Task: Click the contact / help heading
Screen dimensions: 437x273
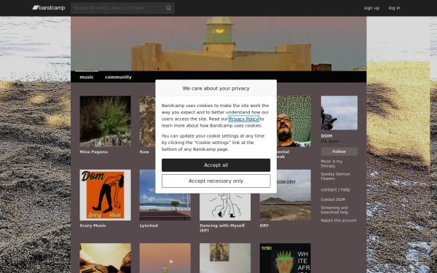Action: 336,190
